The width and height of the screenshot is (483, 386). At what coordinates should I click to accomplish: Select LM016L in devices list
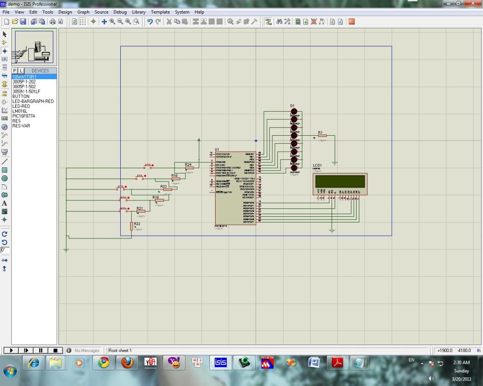point(20,111)
